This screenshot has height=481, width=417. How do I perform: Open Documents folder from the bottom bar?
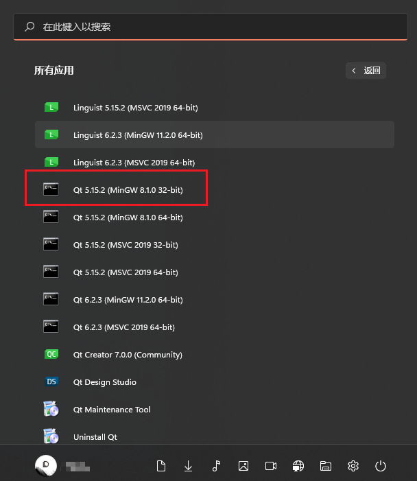pyautogui.click(x=161, y=466)
